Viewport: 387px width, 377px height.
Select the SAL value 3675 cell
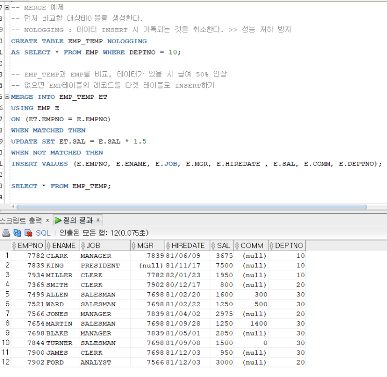click(222, 256)
